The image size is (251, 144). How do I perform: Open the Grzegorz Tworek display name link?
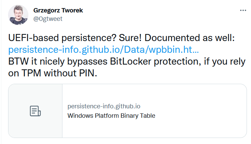click(x=58, y=10)
